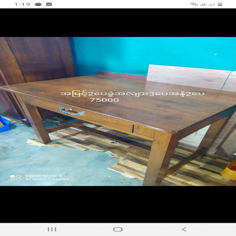Tap the 1:19 clock in status bar

(22, 4)
